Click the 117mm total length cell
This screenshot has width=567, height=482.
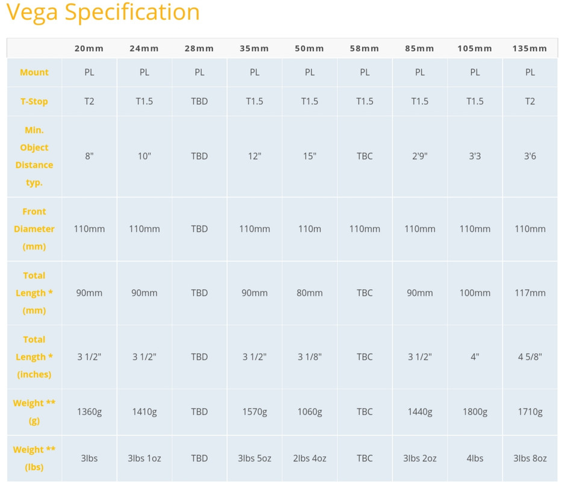[530, 293]
